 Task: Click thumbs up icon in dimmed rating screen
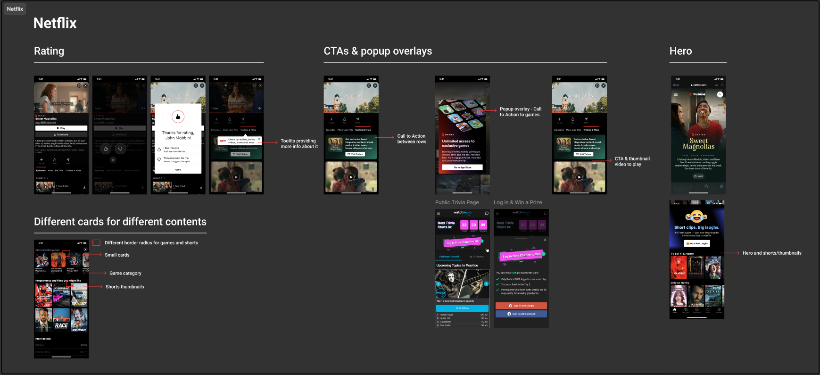coord(106,149)
